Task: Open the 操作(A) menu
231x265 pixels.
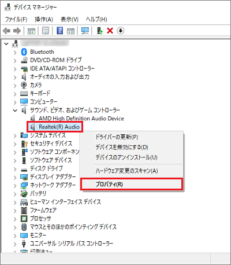Action: pyautogui.click(x=44, y=19)
